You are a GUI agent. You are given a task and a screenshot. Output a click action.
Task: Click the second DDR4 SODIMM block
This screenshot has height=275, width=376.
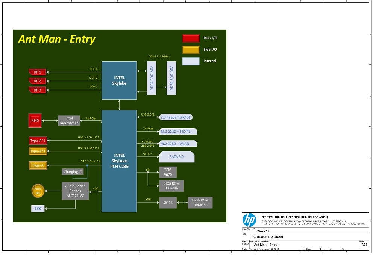pyautogui.click(x=171, y=78)
